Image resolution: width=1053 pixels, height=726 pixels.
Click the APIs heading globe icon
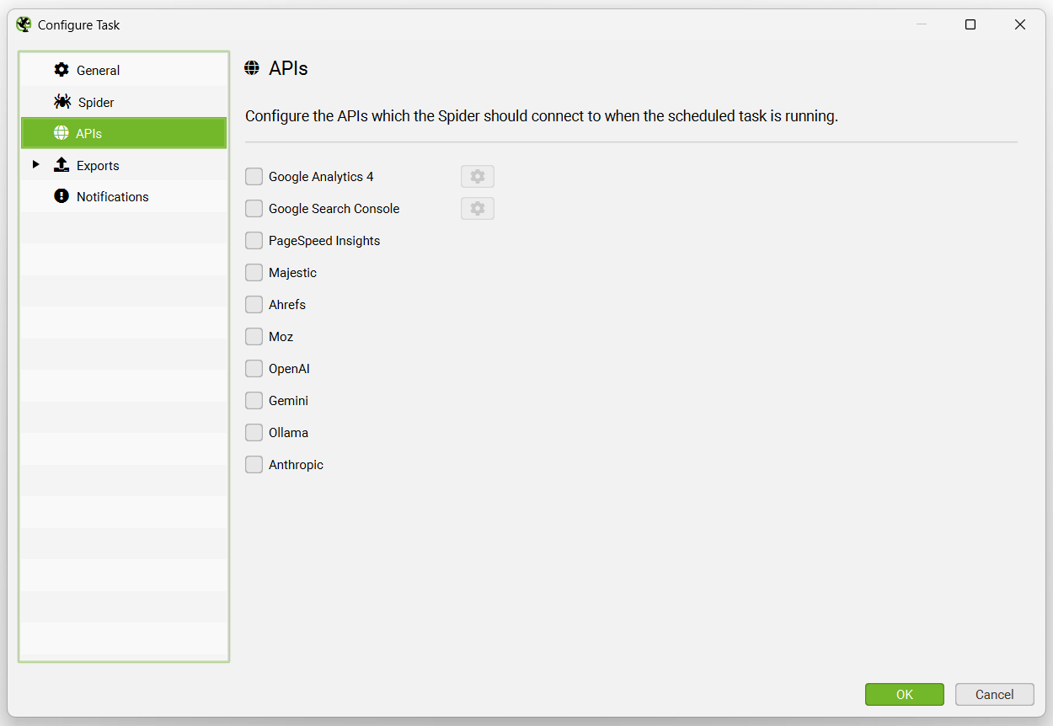click(252, 67)
